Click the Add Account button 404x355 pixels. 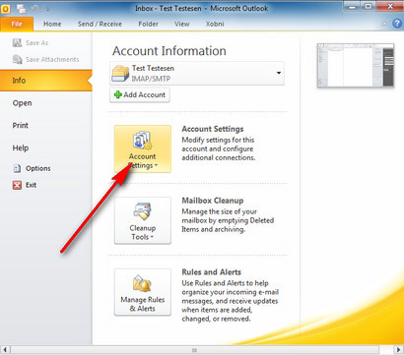pos(140,94)
